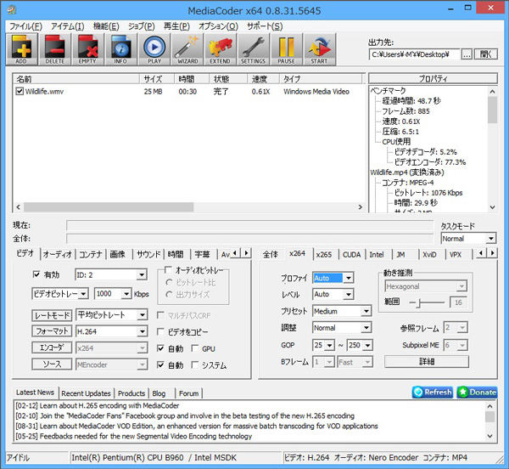Launch the WIZARD toolbar icon

187,49
